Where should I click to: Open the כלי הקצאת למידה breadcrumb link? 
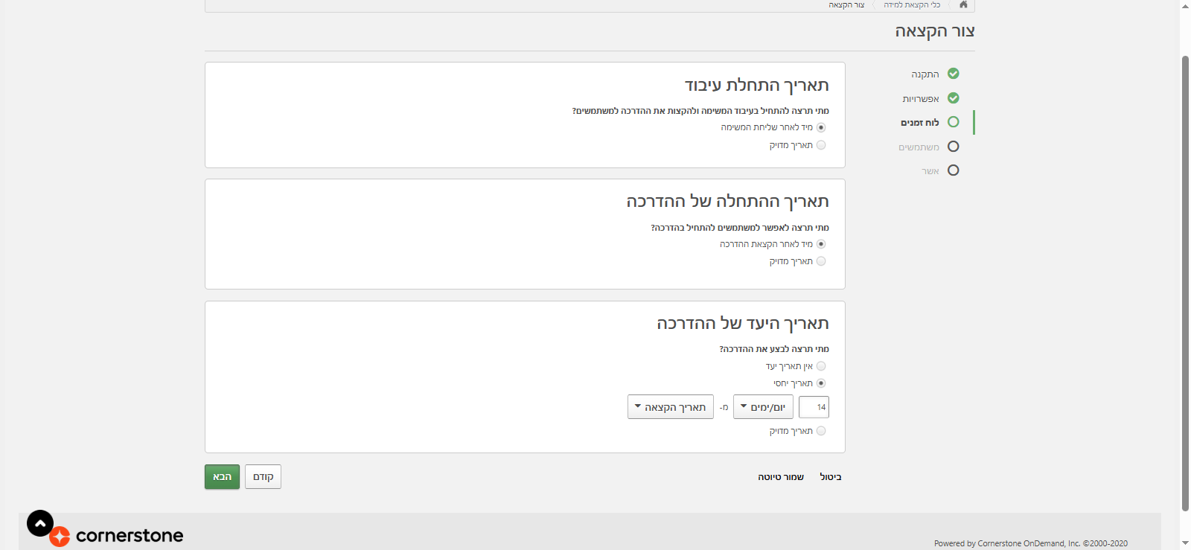coord(912,5)
